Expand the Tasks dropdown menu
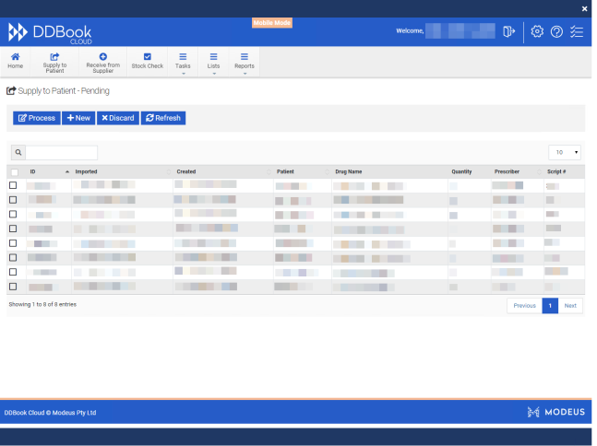 point(183,61)
